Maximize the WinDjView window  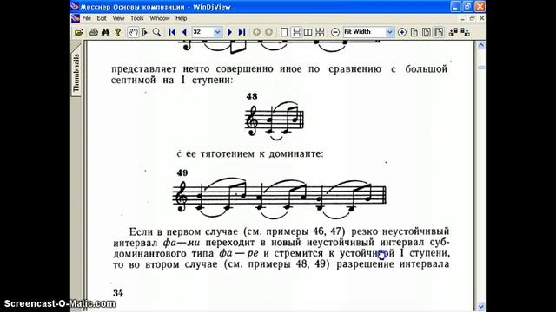pyautogui.click(x=467, y=6)
